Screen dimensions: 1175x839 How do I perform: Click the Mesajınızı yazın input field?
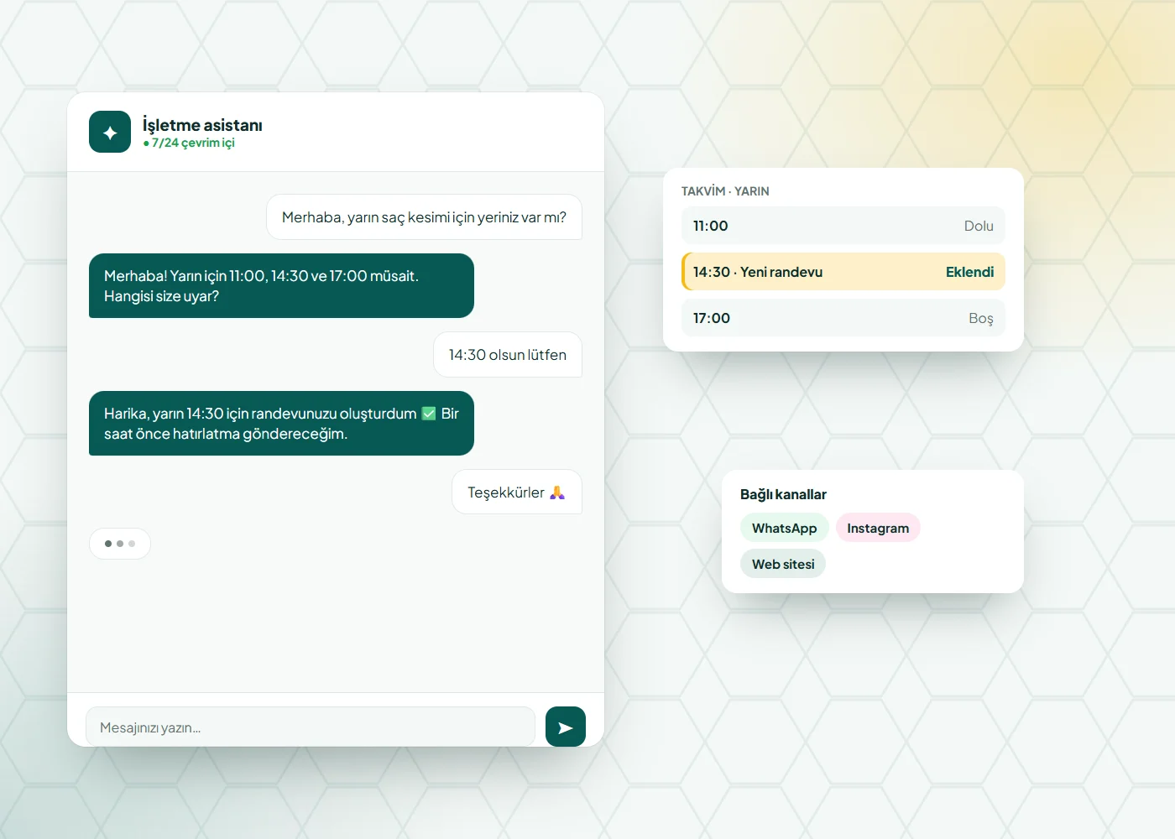click(x=311, y=727)
